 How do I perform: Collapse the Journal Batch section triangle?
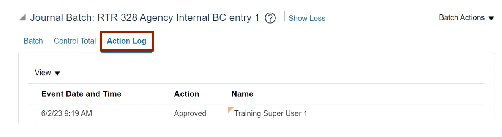click(23, 18)
